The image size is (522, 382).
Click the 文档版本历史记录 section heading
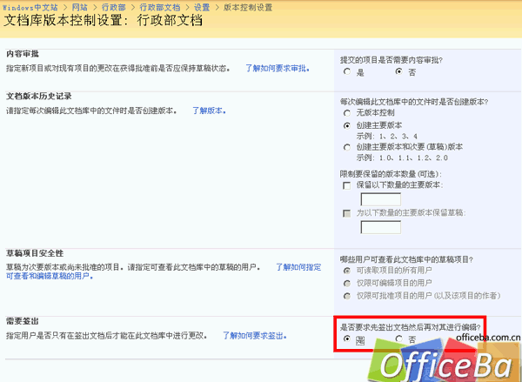pyautogui.click(x=39, y=97)
